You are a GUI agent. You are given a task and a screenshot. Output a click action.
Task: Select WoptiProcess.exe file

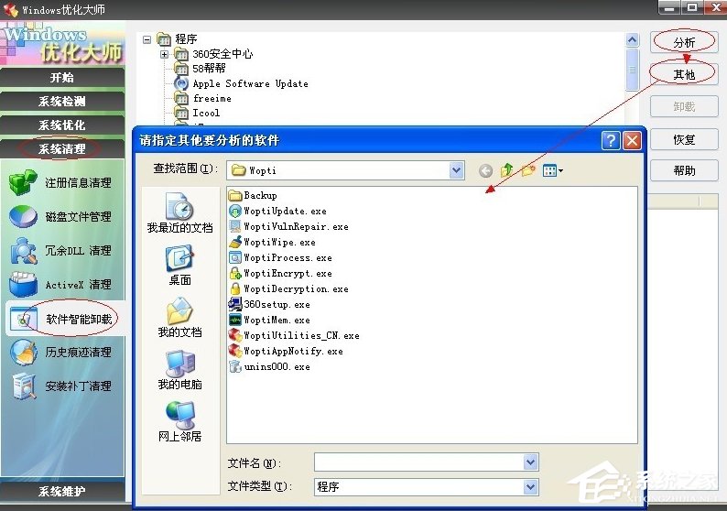[x=280, y=258]
